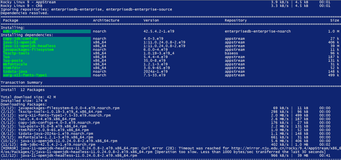
Task: Click the xorg-x11-fonts-Type1 package name
Action: [25, 75]
